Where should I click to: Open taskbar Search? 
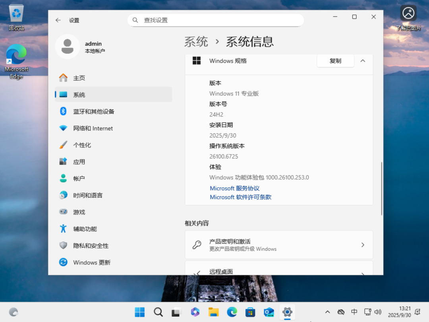[x=158, y=312]
